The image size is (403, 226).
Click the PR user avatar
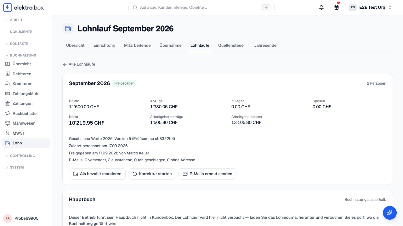click(8, 218)
